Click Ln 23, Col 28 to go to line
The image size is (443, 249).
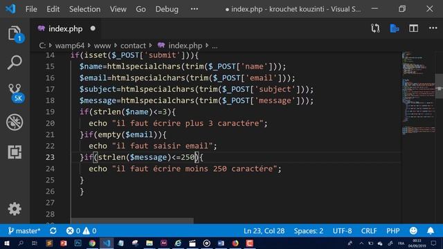[x=264, y=231]
